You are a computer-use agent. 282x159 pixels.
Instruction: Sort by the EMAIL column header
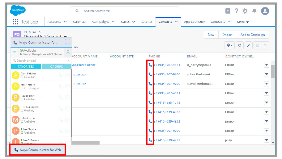coord(192,56)
